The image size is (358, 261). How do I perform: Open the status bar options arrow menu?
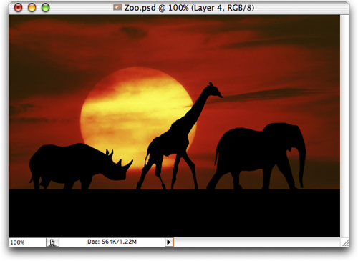coord(169,242)
